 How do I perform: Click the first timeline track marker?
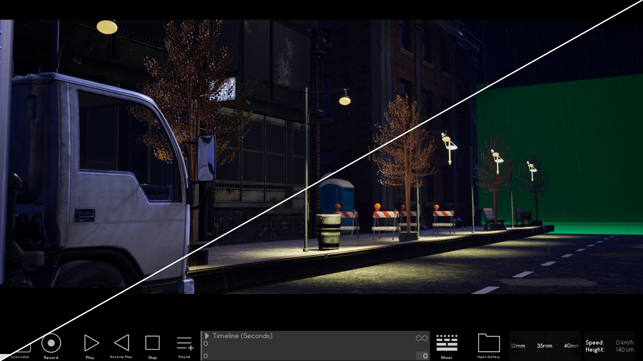tap(206, 343)
